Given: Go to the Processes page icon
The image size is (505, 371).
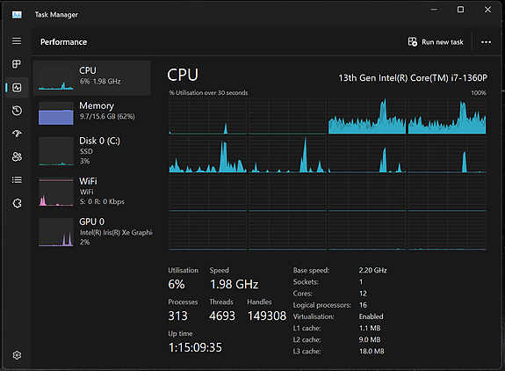Looking at the screenshot, I should (17, 64).
